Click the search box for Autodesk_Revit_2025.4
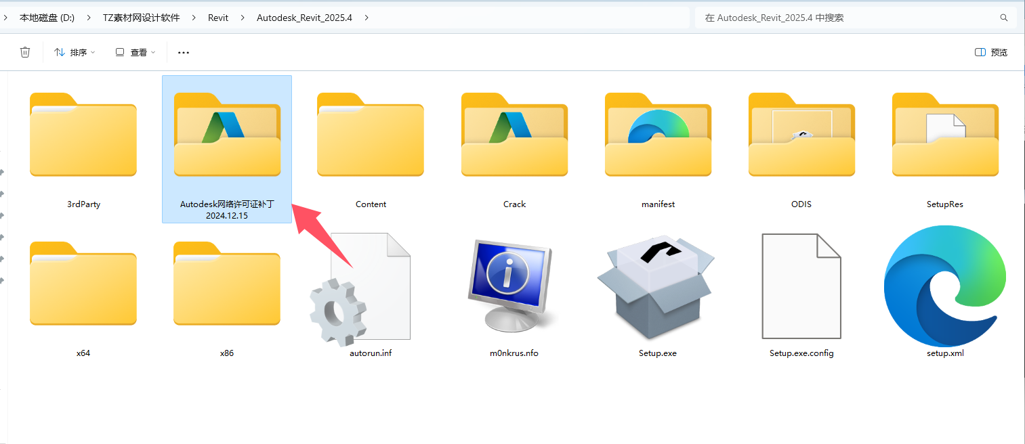The image size is (1025, 444). (856, 18)
